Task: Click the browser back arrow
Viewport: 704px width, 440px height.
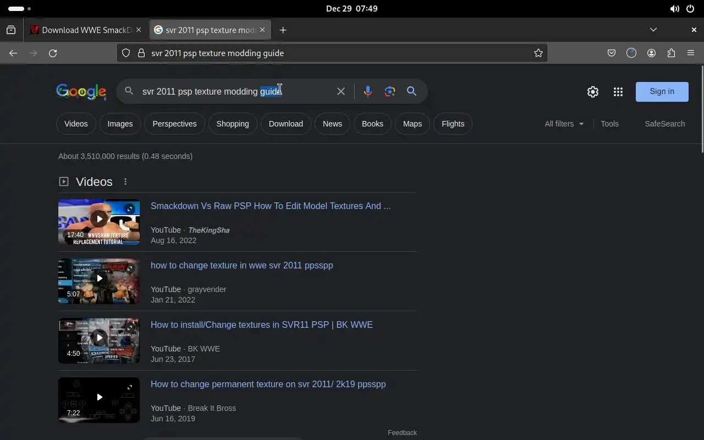Action: [13, 53]
